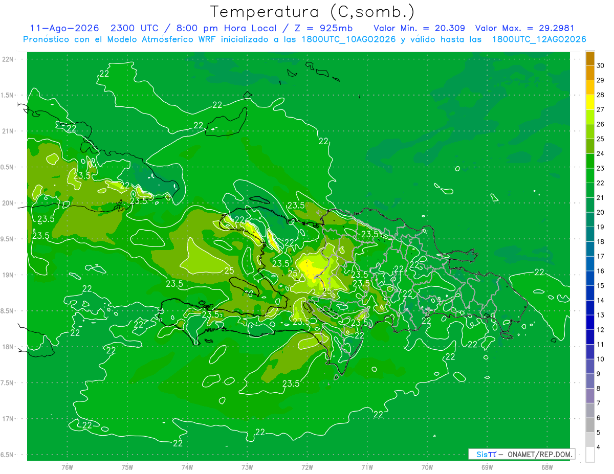Click the "6.5N" latitude label
The width and height of the screenshot is (614, 474).
pyautogui.click(x=7, y=455)
